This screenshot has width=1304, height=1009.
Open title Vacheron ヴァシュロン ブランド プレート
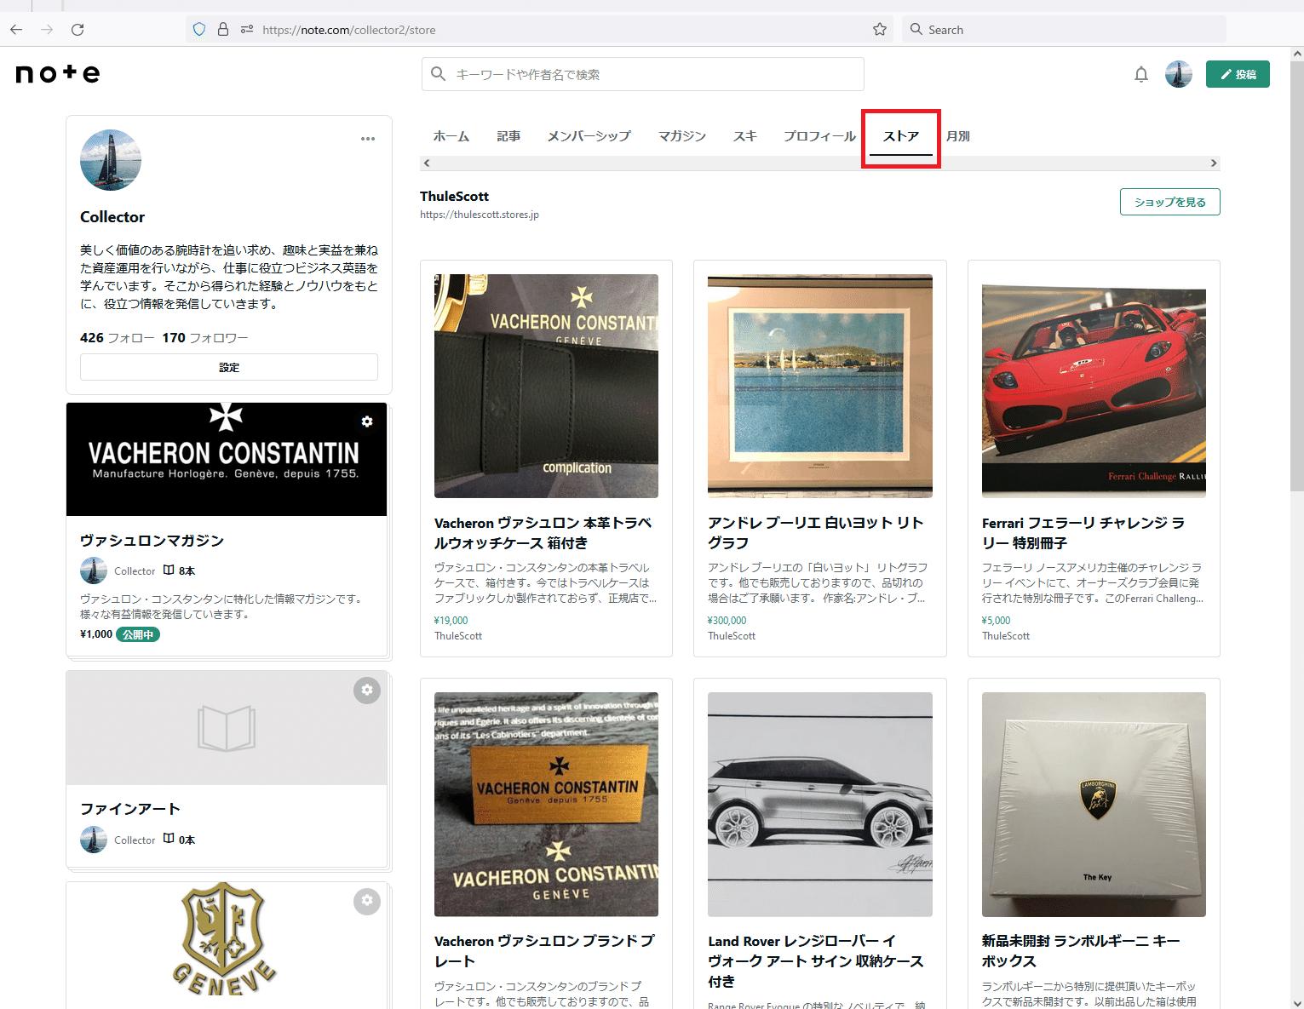click(x=544, y=951)
